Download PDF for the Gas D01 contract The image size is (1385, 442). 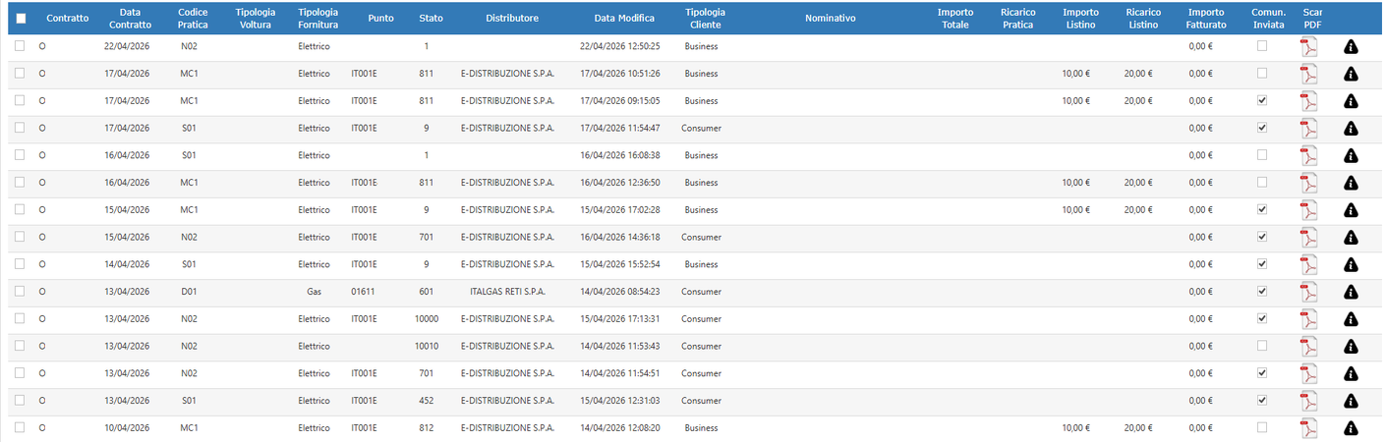[1308, 293]
